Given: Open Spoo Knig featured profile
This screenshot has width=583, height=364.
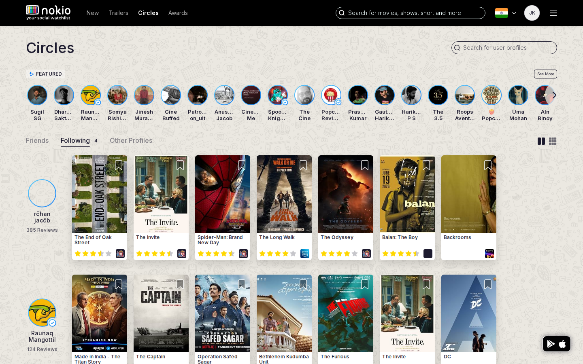Looking at the screenshot, I should 278,95.
